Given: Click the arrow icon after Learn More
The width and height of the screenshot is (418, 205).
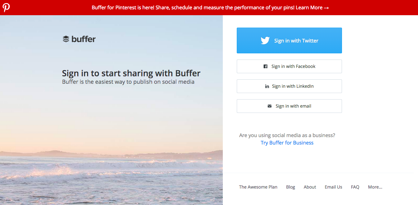Looking at the screenshot, I should tap(326, 7).
